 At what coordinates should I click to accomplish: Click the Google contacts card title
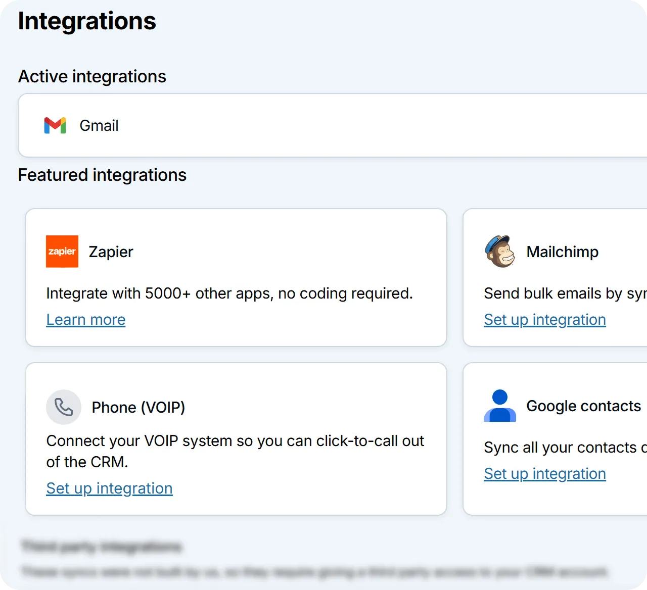(x=583, y=406)
